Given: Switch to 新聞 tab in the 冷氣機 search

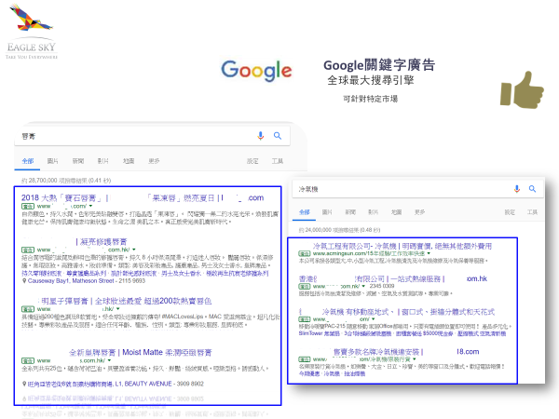Looking at the screenshot, I should pyautogui.click(x=350, y=212).
